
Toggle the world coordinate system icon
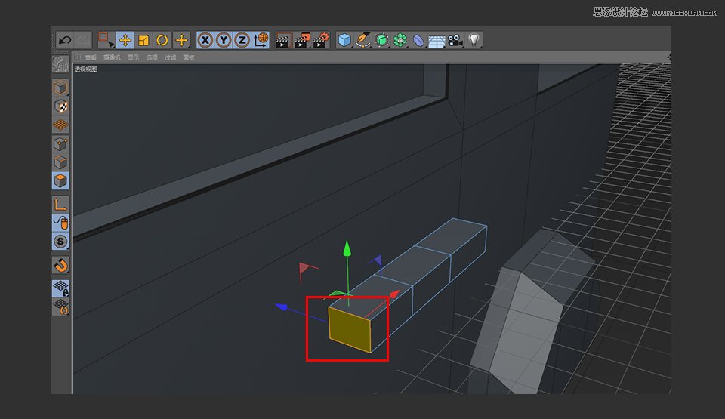click(261, 40)
